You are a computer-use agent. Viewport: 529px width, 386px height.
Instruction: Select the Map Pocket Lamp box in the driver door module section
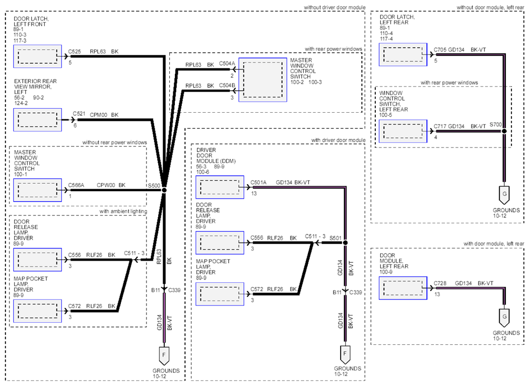[x=220, y=294]
